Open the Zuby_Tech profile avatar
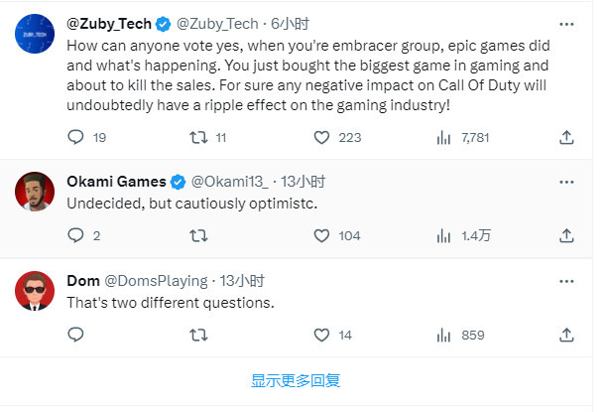The image size is (608, 412). 35,39
